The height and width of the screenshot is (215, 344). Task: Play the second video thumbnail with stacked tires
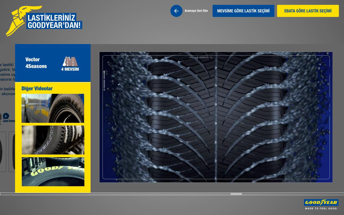point(53,140)
